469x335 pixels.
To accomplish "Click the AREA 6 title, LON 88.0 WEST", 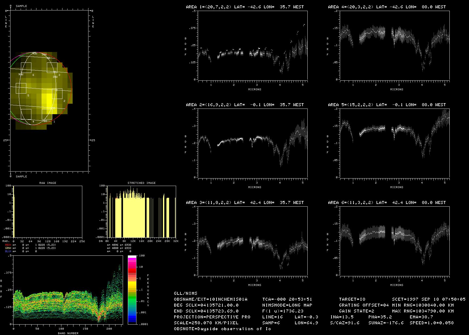I will coord(387,203).
